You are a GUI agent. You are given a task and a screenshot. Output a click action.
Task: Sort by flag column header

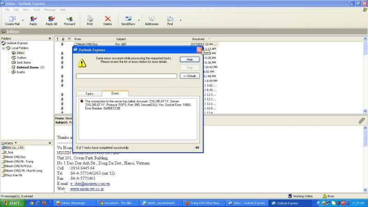point(69,39)
